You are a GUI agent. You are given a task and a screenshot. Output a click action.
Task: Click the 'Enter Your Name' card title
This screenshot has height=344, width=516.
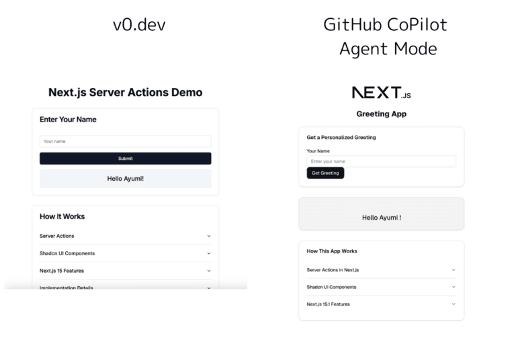click(x=68, y=120)
